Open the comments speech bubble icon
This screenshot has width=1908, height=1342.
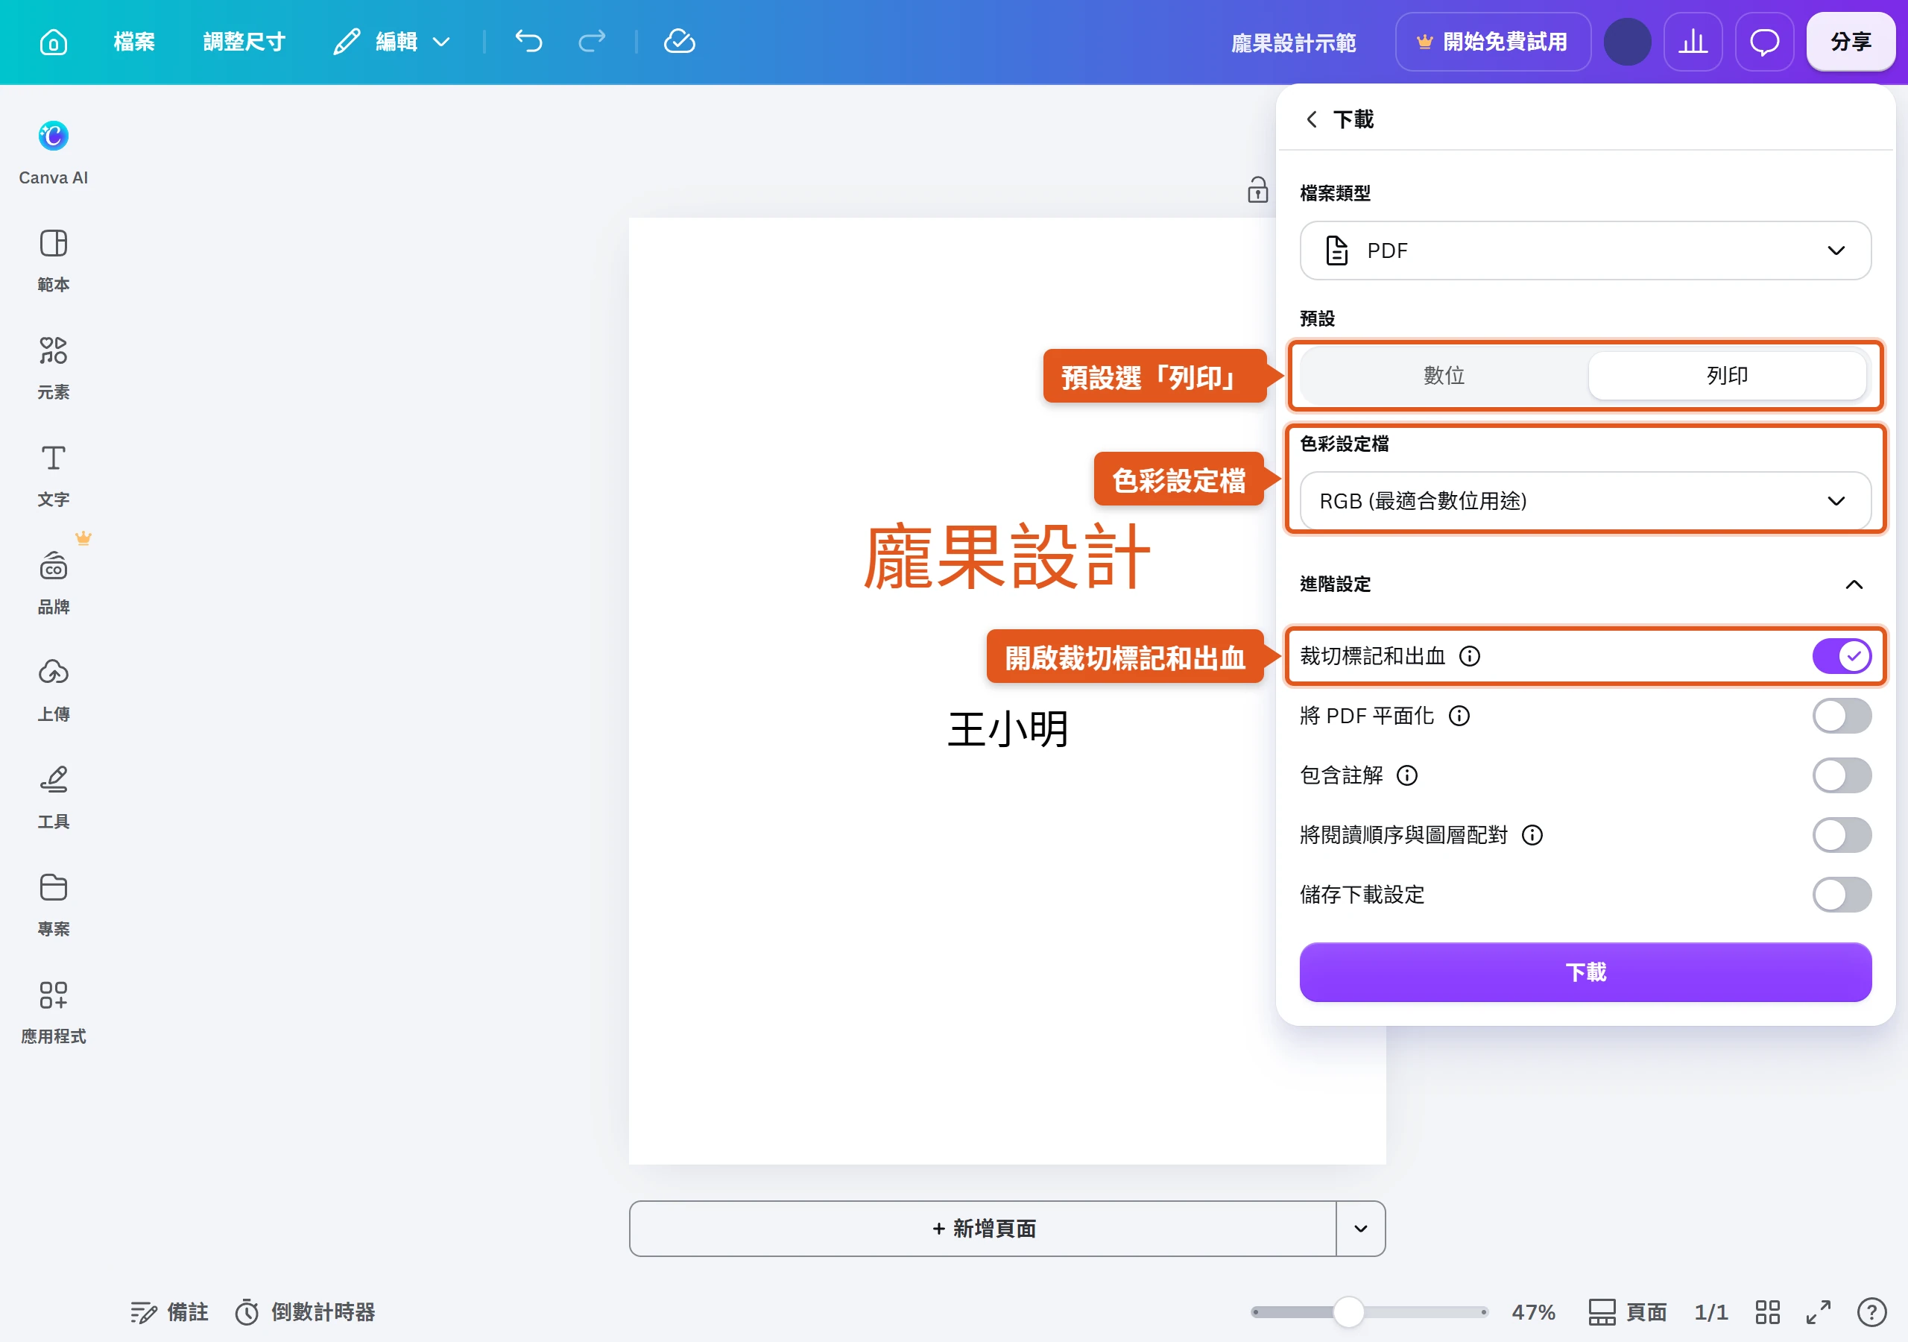[1764, 42]
